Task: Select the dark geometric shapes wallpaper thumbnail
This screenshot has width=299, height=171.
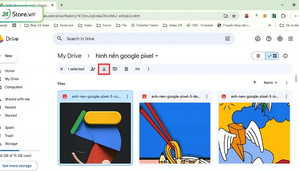Action: (95, 133)
